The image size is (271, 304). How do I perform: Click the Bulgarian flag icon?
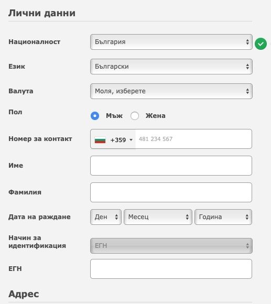point(100,140)
